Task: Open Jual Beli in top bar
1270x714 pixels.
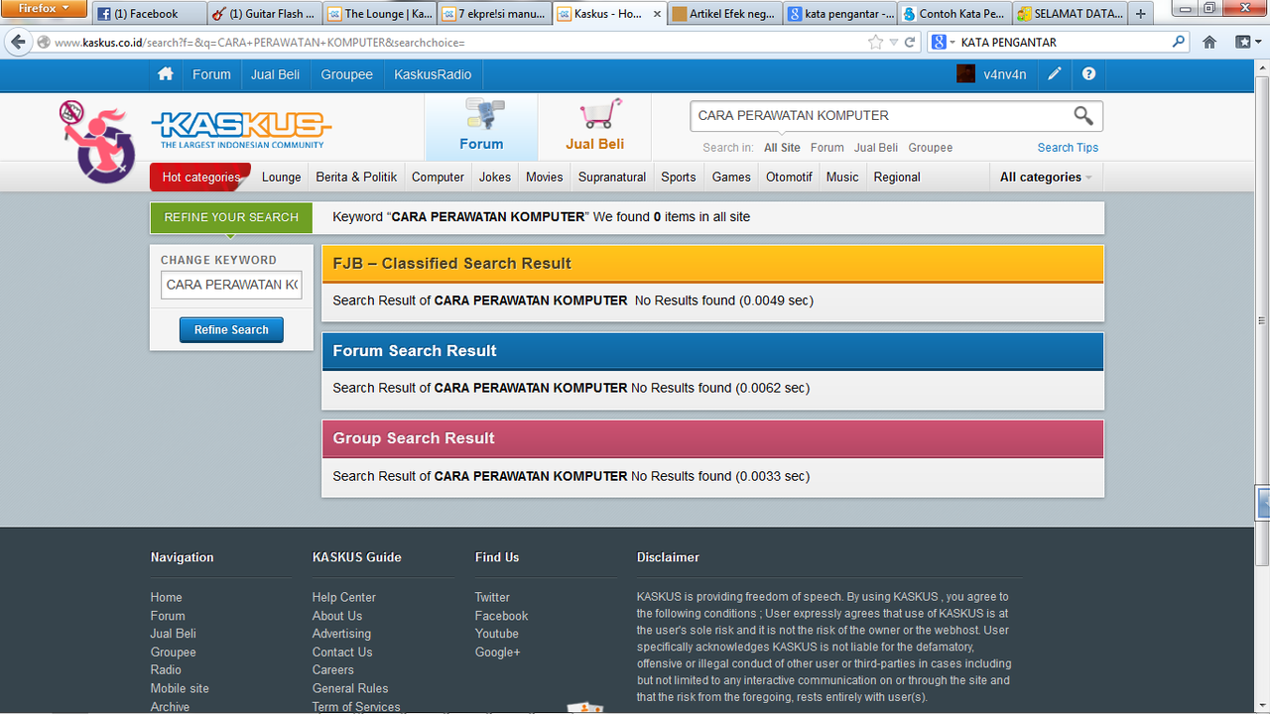Action: coord(276,74)
